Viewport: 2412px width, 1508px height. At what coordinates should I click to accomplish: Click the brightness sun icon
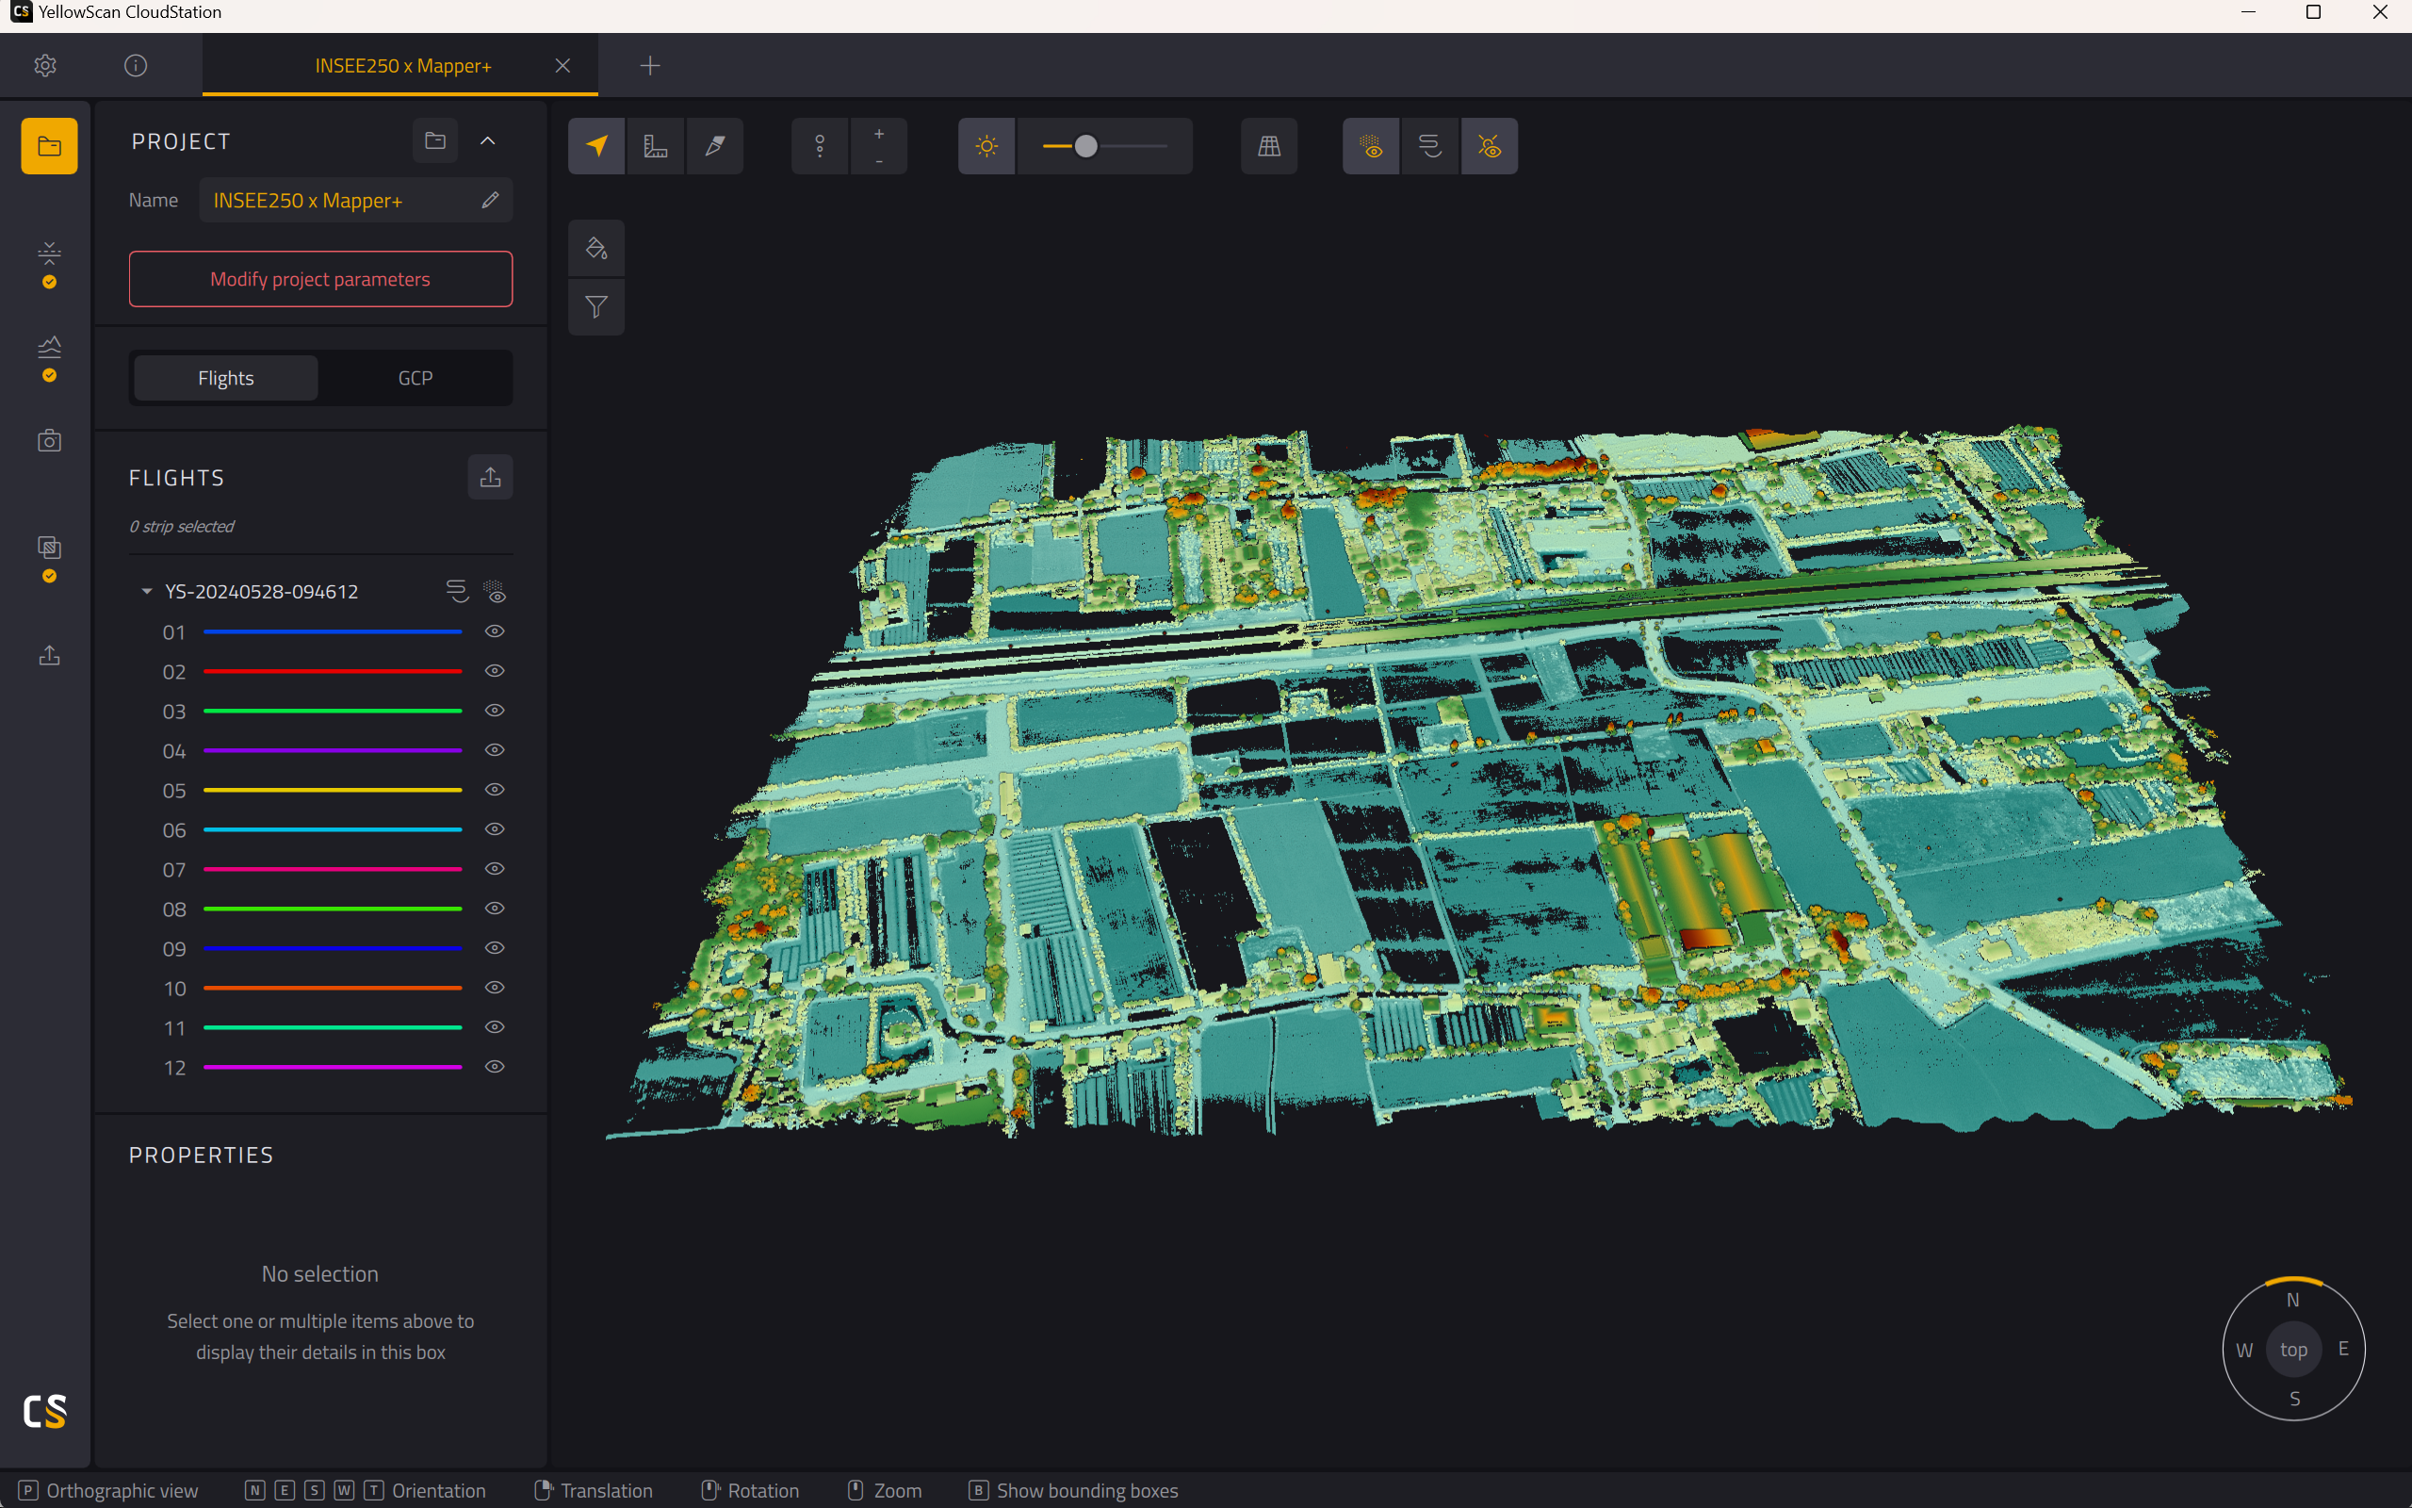(x=986, y=147)
